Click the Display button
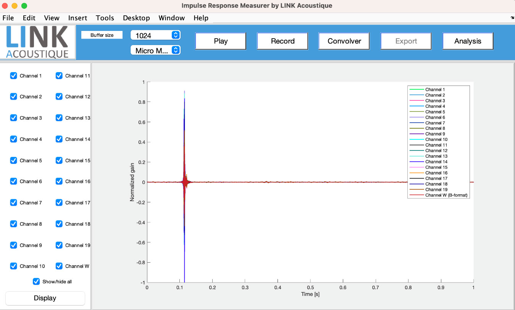The height and width of the screenshot is (310, 515). pos(45,298)
